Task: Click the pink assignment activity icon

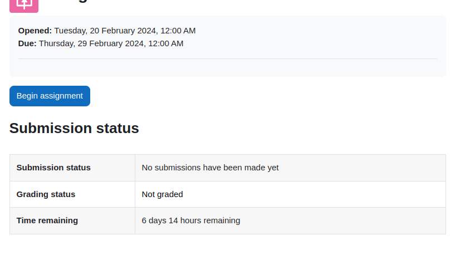Action: tap(24, 6)
